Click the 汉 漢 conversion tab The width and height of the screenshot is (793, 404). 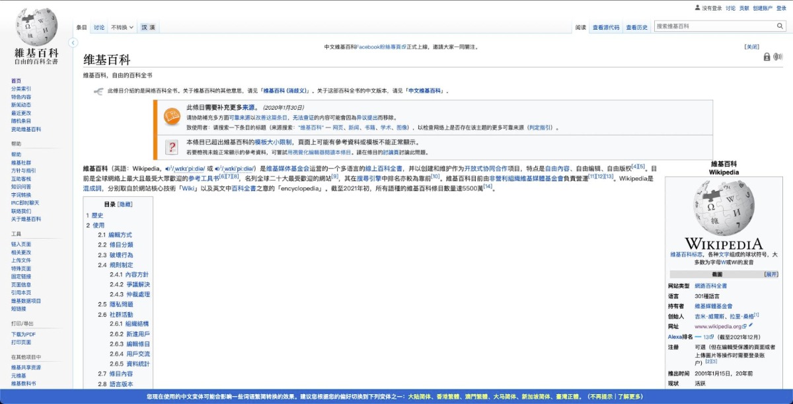148,27
